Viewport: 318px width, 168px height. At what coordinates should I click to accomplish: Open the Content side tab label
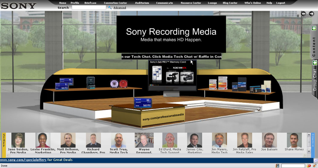(314, 47)
